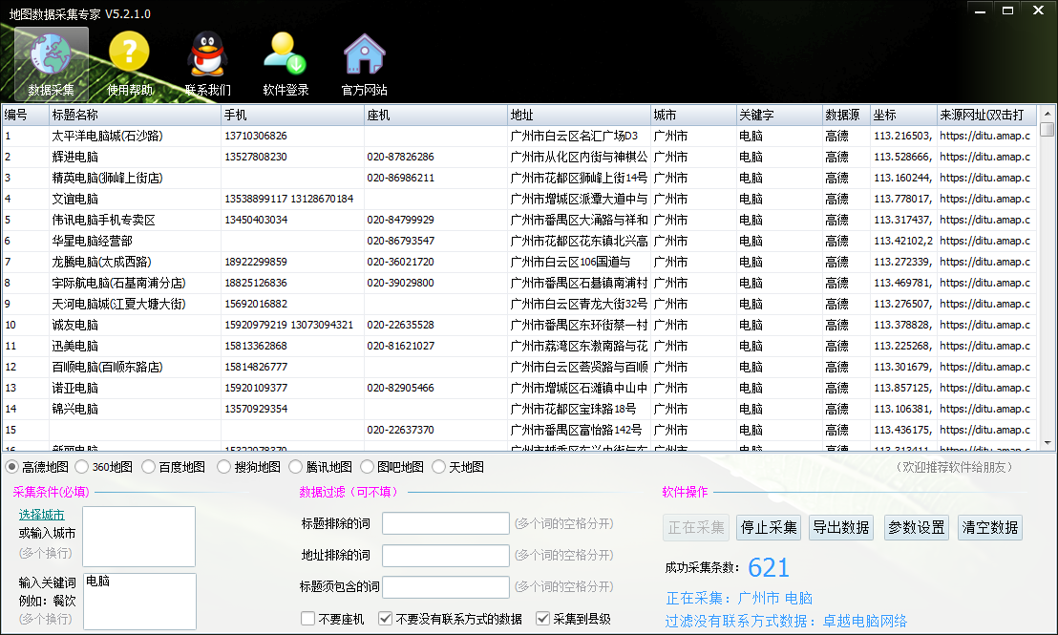
Task: Click the table vertical scrollbar up arrow
Action: click(x=1047, y=115)
